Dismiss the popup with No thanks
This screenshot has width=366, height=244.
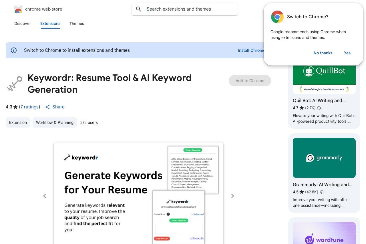(323, 53)
